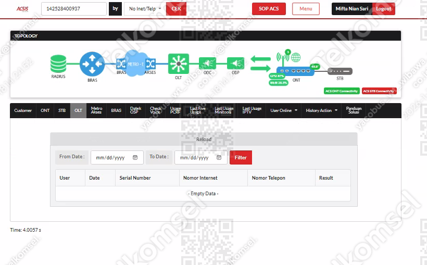Select the AKSES switch icon
427x265 pixels.
[x=150, y=64]
